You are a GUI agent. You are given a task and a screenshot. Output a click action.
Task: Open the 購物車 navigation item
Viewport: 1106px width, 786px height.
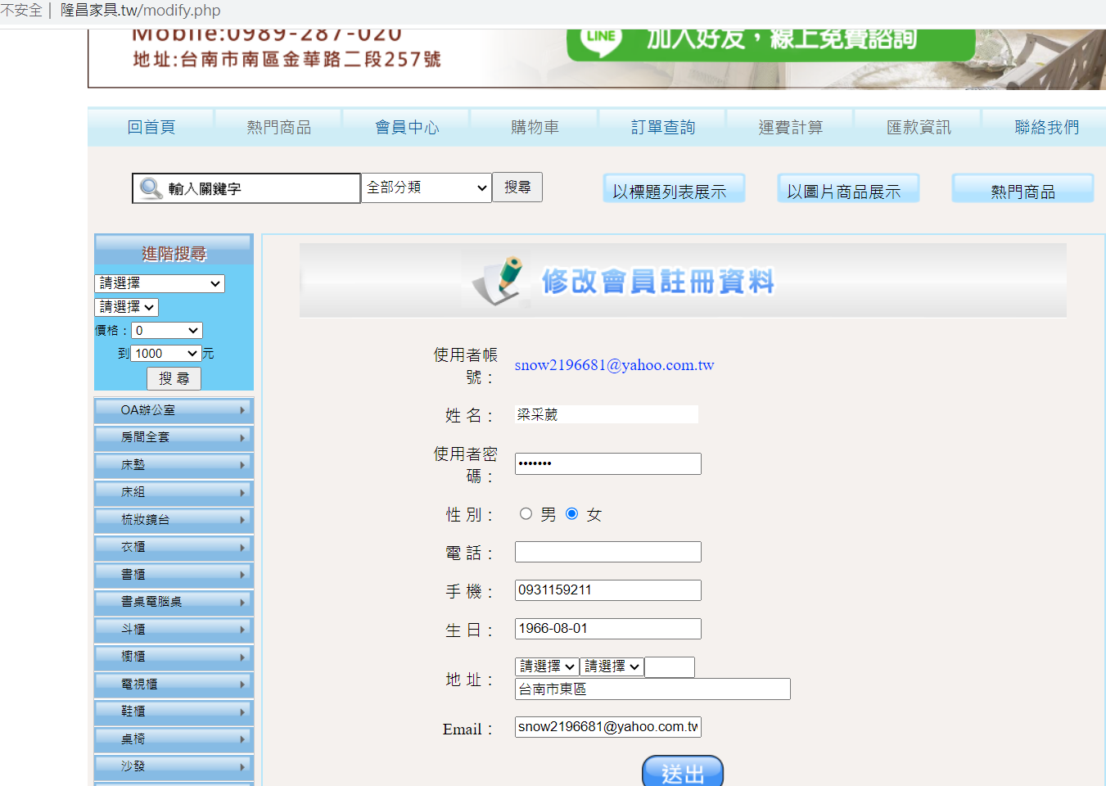coord(535,127)
